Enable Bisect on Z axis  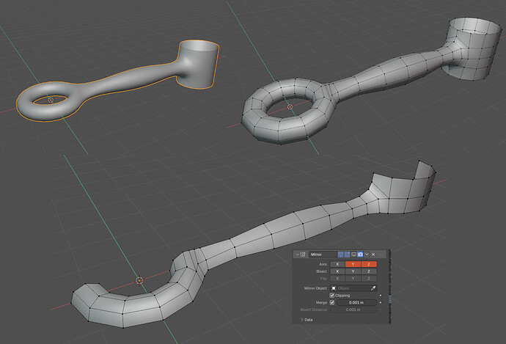coord(369,271)
